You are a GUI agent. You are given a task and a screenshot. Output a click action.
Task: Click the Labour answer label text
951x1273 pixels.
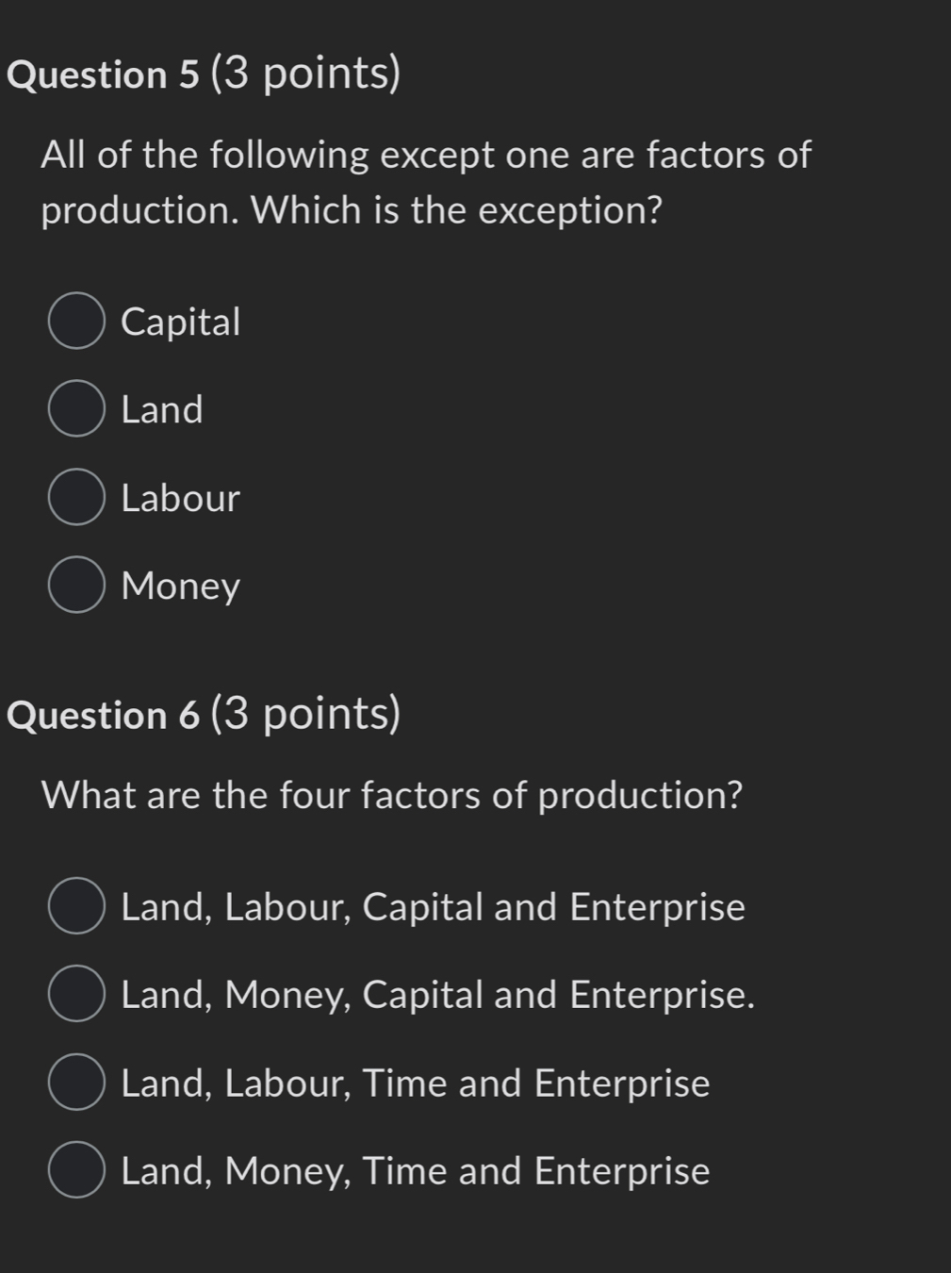[180, 498]
